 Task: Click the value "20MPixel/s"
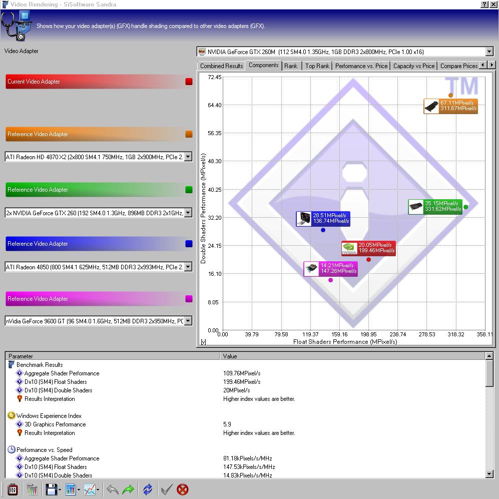(x=236, y=390)
